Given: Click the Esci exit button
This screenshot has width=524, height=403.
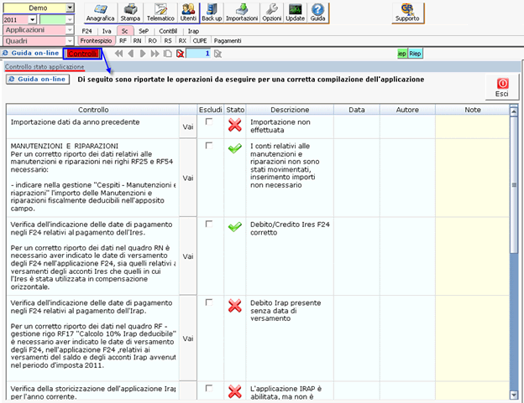Looking at the screenshot, I should (x=501, y=87).
